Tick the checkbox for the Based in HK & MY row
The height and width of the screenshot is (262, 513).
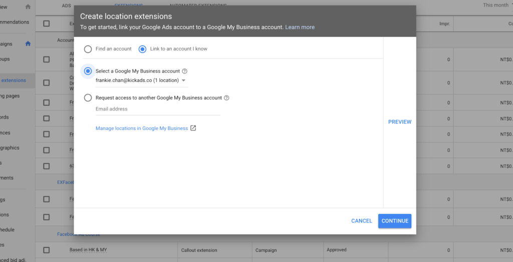(47, 250)
